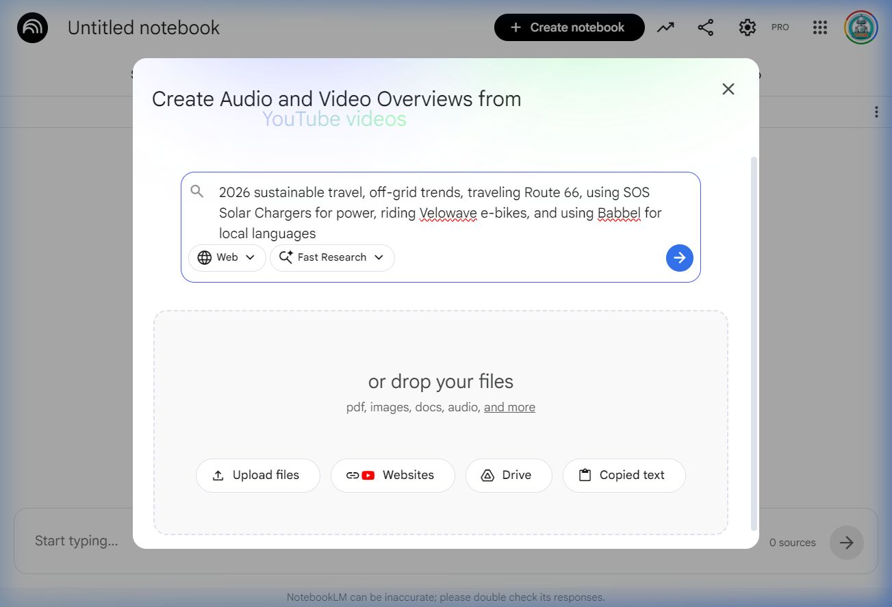Click the Create notebook button
This screenshot has height=607, width=892.
(569, 27)
